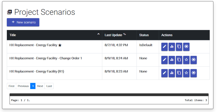Go to the Next page
The height and width of the screenshot is (112, 217).
(x=40, y=86)
